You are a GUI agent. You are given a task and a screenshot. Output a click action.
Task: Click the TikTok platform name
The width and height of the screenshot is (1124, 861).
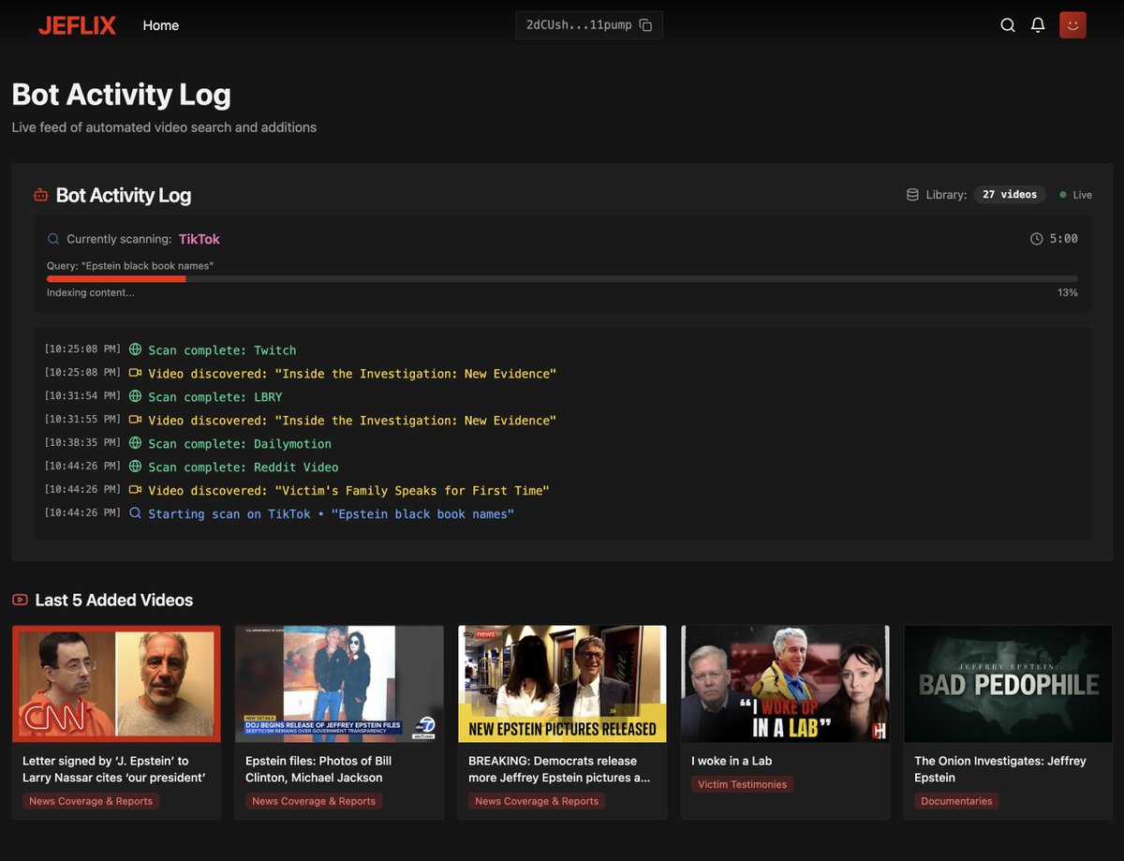coord(200,239)
